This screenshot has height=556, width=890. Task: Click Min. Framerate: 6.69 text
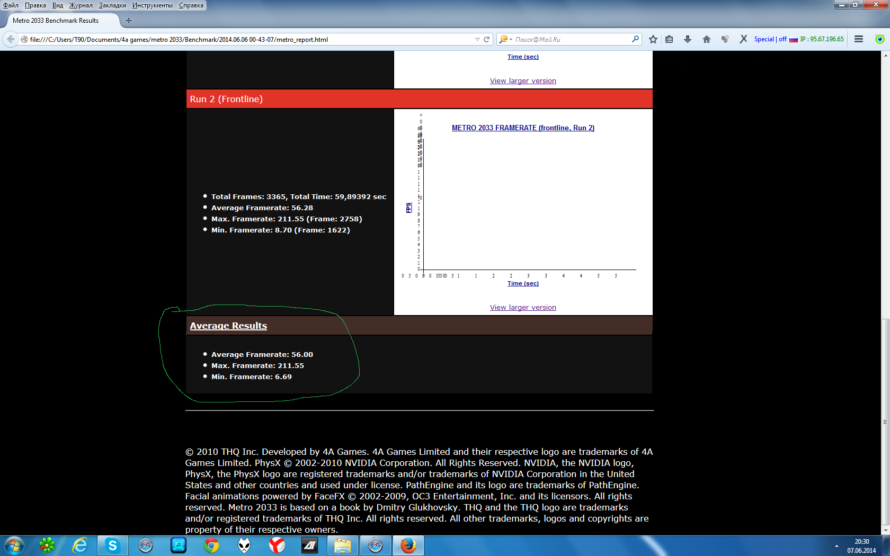(x=252, y=377)
